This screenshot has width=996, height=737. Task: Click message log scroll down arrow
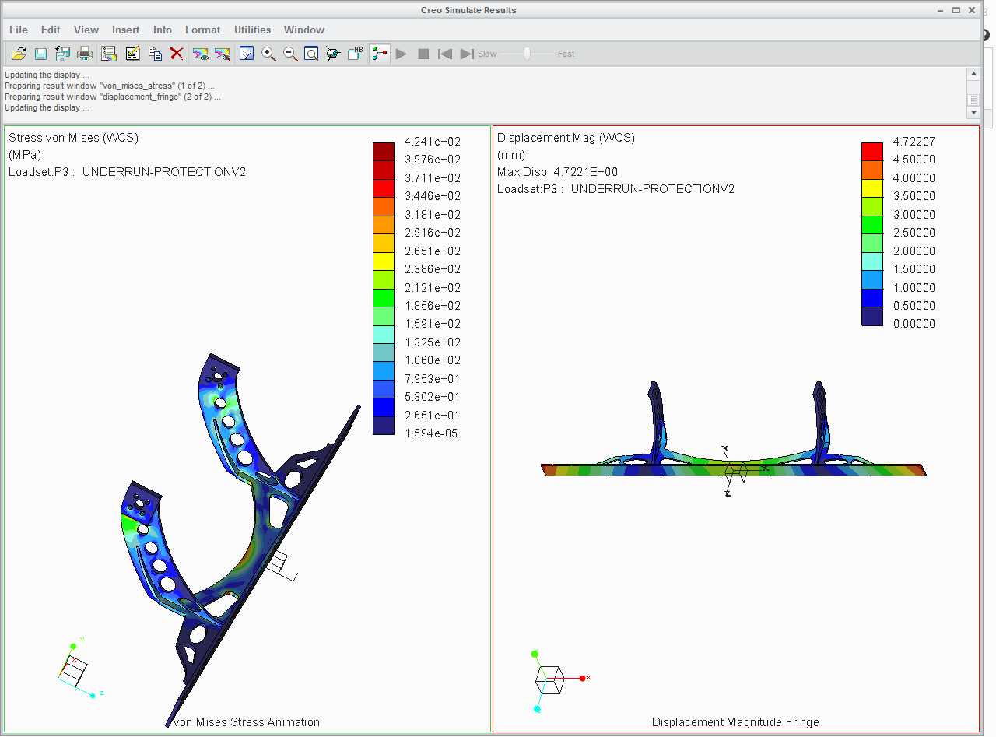[x=973, y=113]
